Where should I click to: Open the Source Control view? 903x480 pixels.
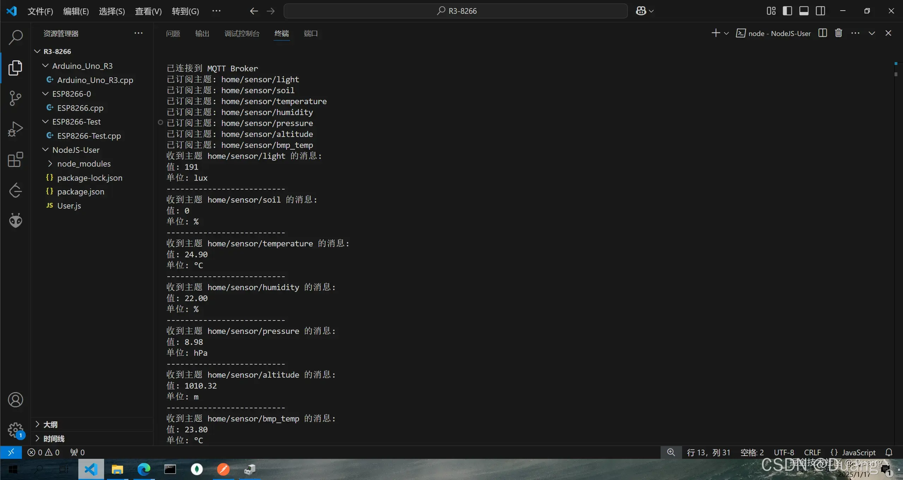point(15,98)
